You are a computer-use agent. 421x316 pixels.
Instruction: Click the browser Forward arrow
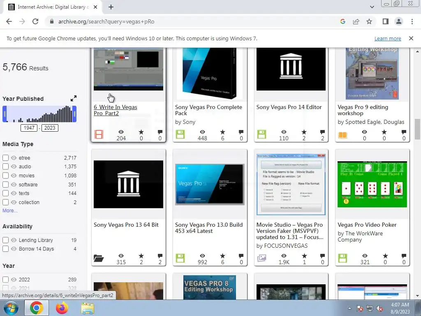[x=22, y=21]
